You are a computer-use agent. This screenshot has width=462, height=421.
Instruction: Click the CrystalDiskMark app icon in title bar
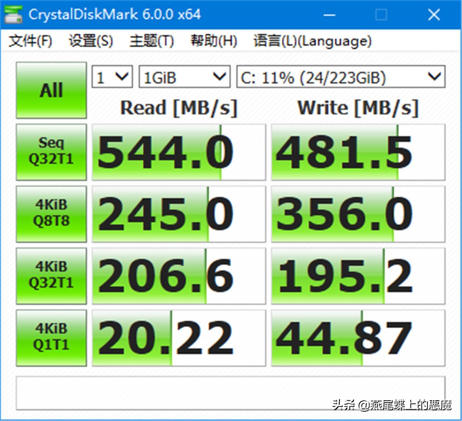point(13,14)
